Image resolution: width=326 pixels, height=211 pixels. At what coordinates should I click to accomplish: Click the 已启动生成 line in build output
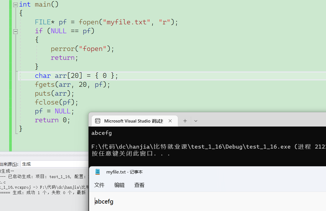[44, 177]
